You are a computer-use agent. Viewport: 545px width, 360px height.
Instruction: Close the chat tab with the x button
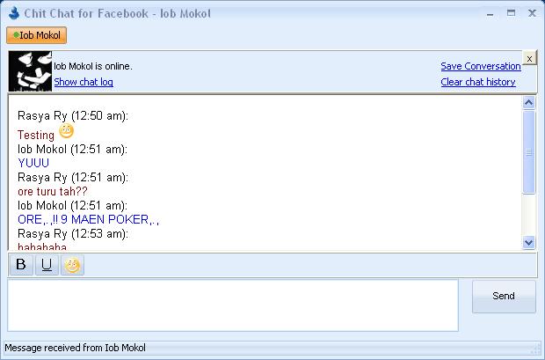[529, 59]
